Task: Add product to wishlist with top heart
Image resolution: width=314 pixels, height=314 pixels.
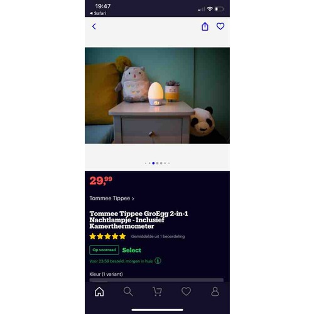Action: (x=220, y=26)
